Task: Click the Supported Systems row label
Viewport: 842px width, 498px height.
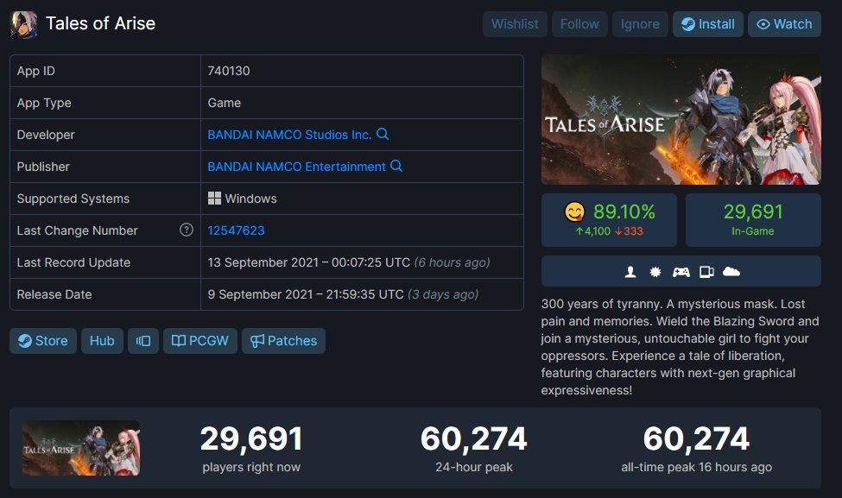Action: tap(73, 199)
